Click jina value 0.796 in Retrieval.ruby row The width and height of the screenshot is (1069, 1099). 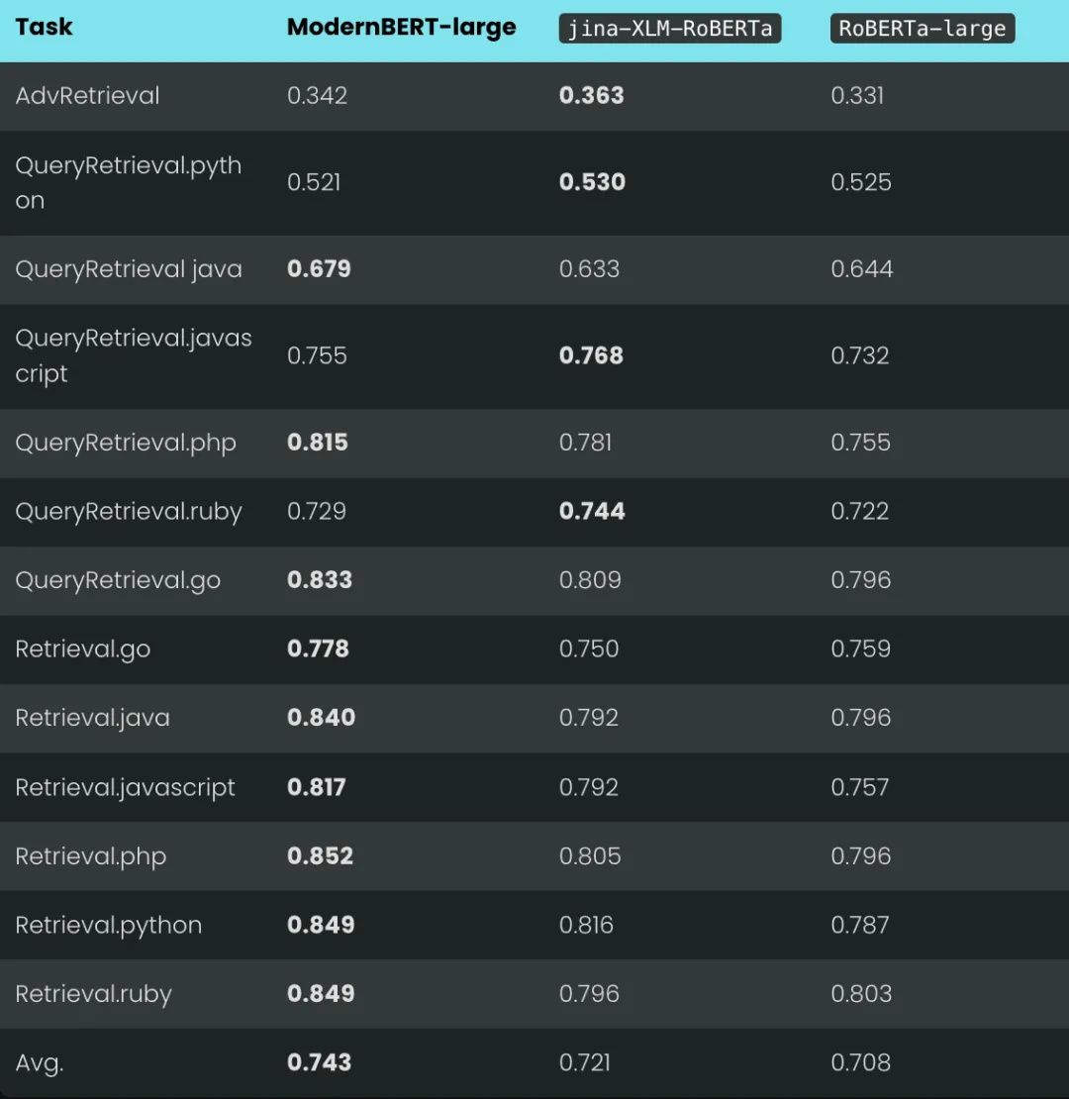point(589,993)
